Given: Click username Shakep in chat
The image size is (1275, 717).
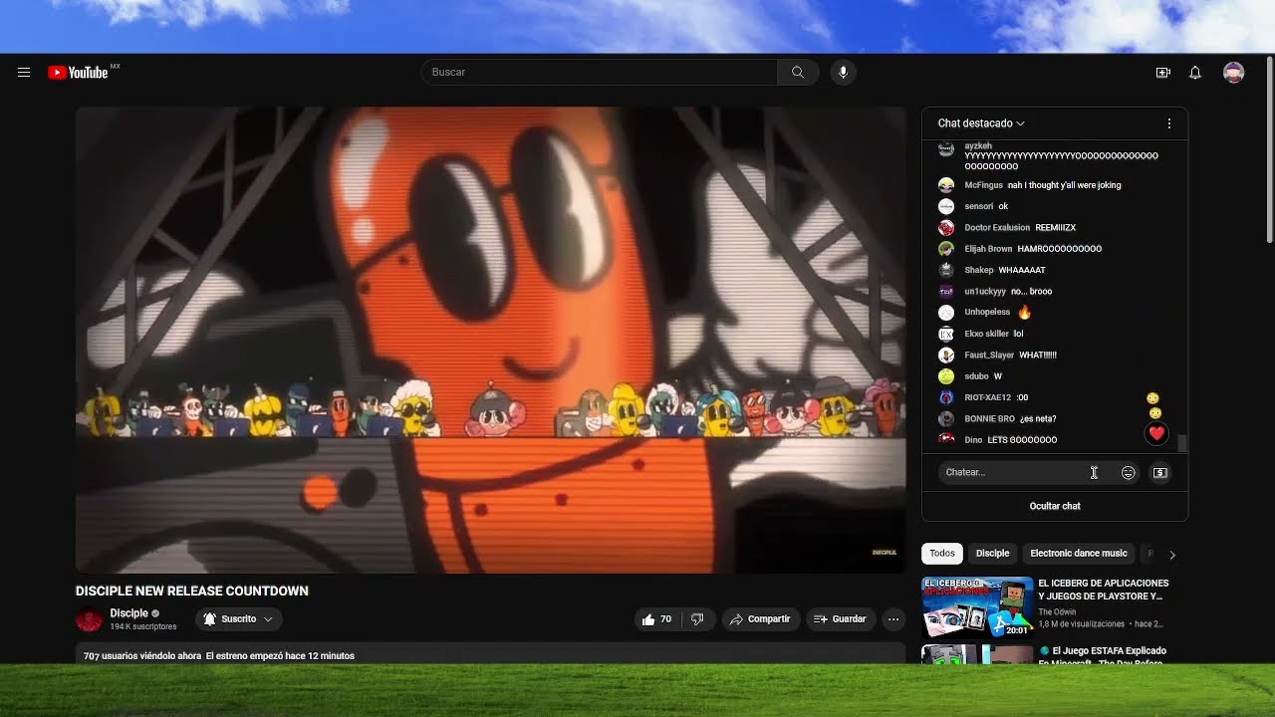Looking at the screenshot, I should pos(979,270).
